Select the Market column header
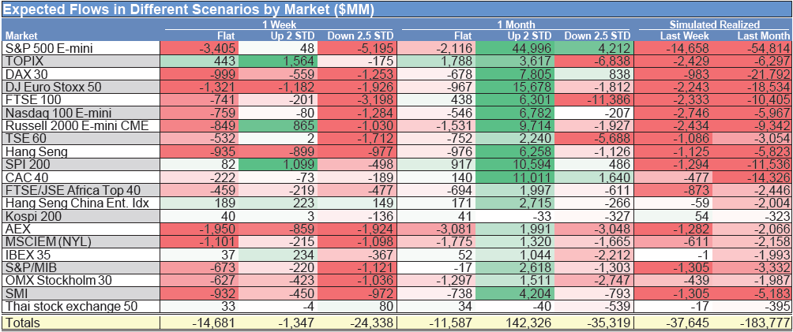Screen dimensions: 793x332 point(21,35)
